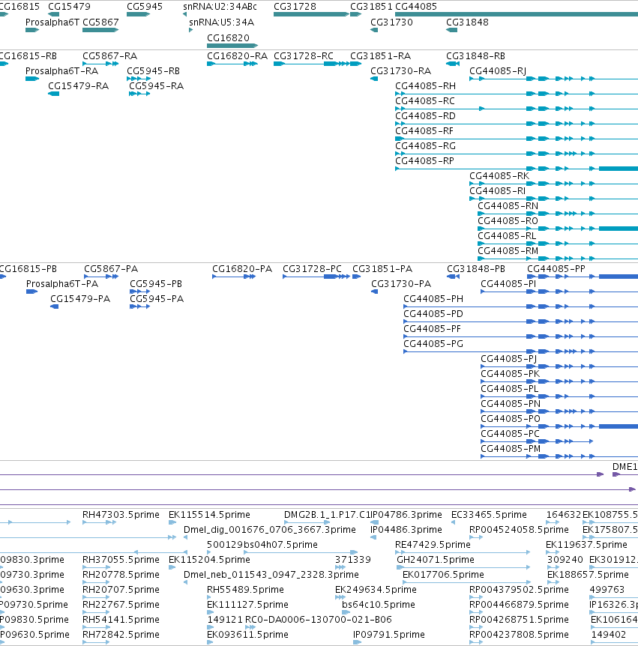Open transcript CG16820-RA label
The width and height of the screenshot is (638, 646).
tap(237, 56)
